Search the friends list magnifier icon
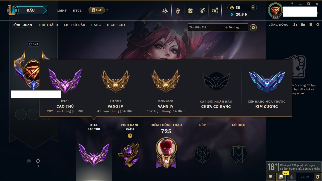This screenshot has width=322, height=181. 318,25
